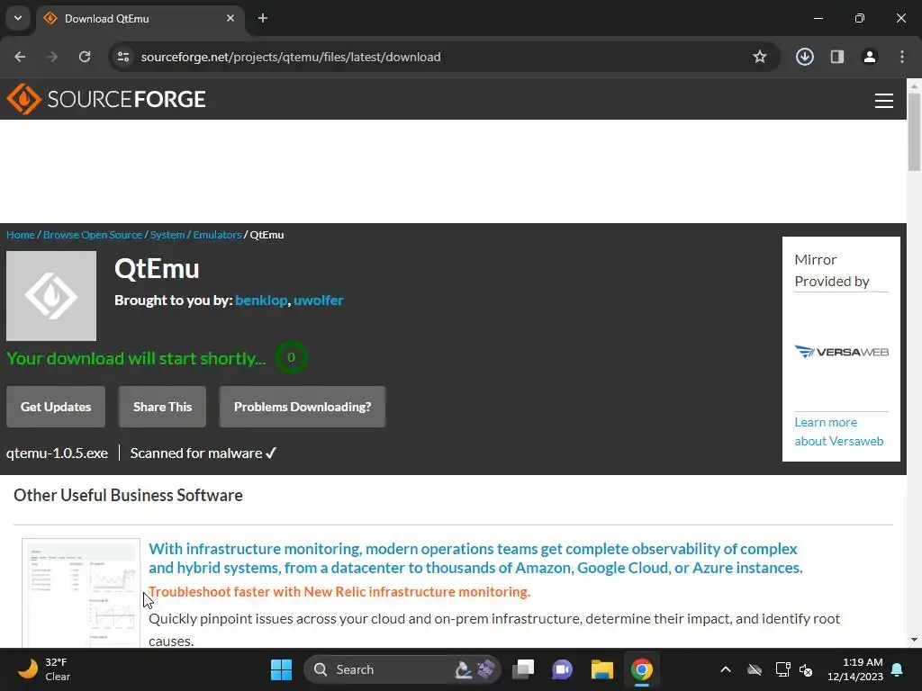The height and width of the screenshot is (691, 922).
Task: Open the hamburger menu on SourceForge header
Action: [x=884, y=101]
